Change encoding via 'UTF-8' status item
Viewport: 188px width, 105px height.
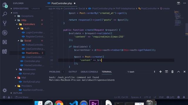(x=147, y=97)
